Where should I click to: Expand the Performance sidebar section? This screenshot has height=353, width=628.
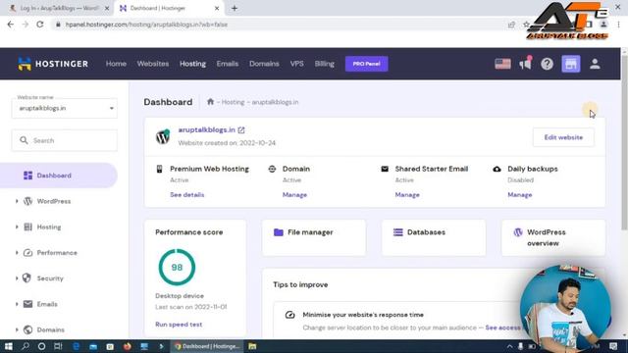coord(17,253)
